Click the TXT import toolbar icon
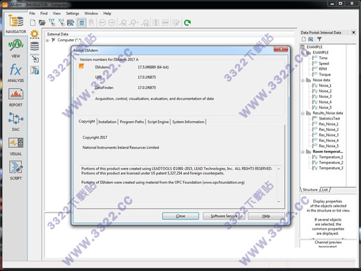This screenshot has height=271, width=361. point(52,22)
